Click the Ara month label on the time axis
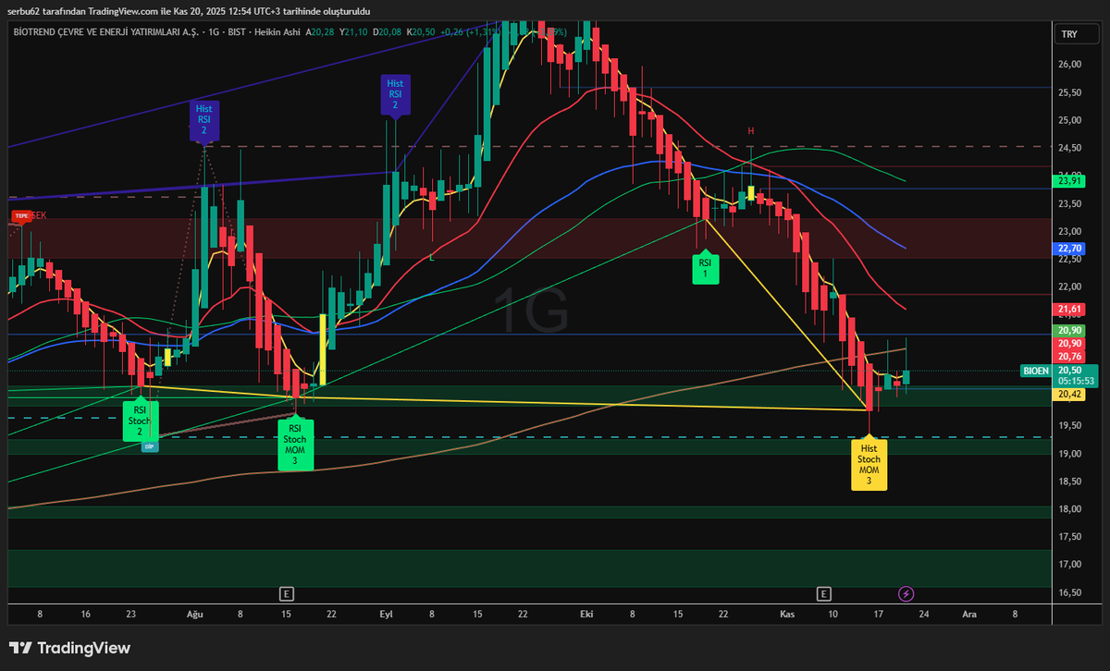Screen dimensions: 1110x671 (968, 613)
